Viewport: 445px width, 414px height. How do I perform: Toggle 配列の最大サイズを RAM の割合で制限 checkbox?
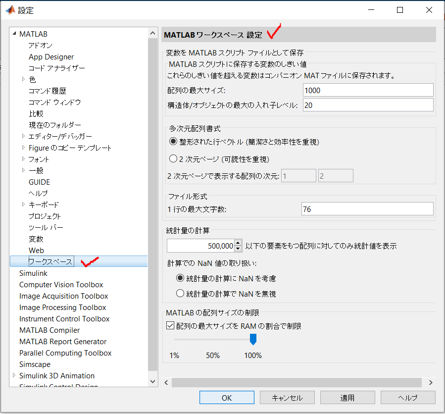click(x=170, y=325)
